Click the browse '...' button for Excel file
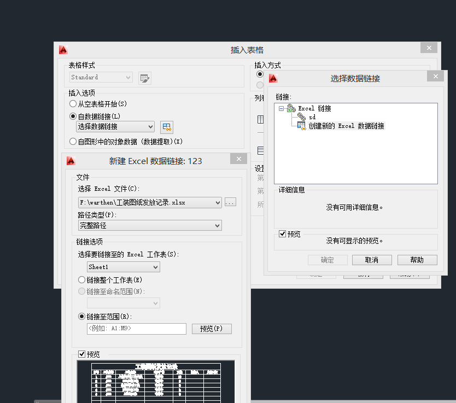Viewport: 456px width, 403px height. (x=230, y=202)
